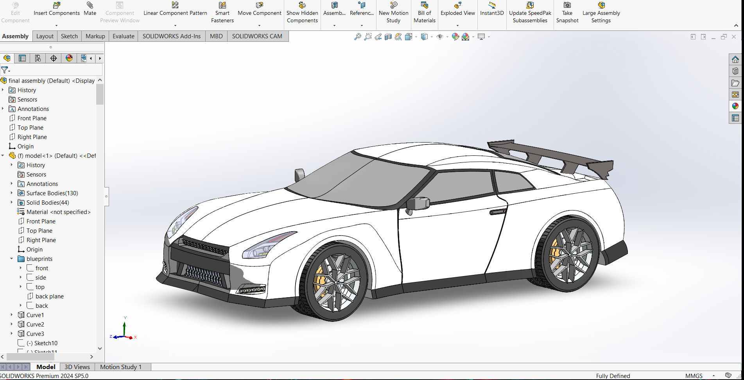Image resolution: width=744 pixels, height=380 pixels.
Task: Open Appearances, Scenes and Decals task pane
Action: 736,106
